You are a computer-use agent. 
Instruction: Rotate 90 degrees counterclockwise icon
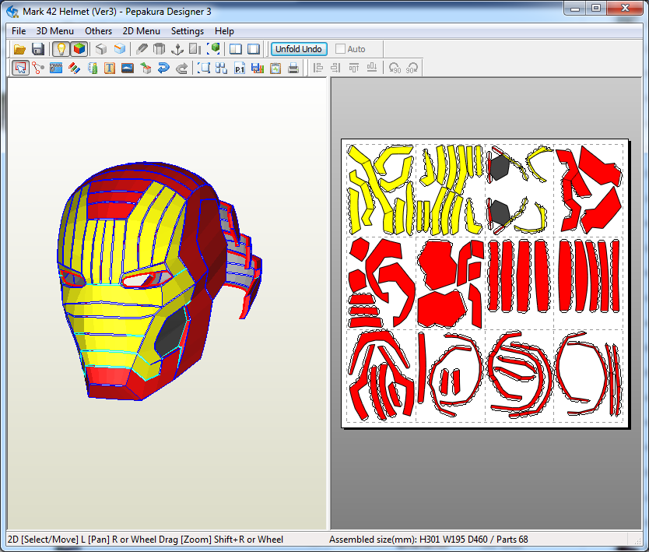[395, 68]
